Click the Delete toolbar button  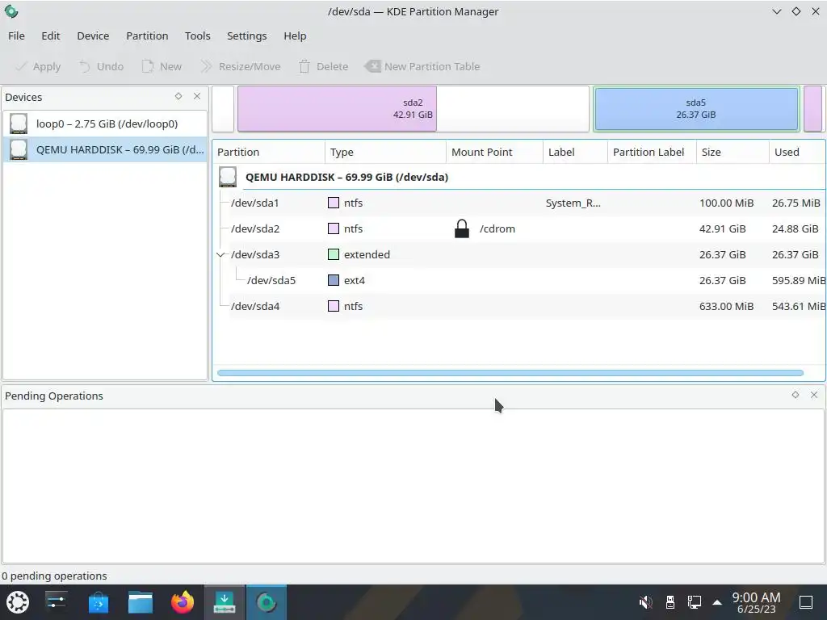pos(324,66)
